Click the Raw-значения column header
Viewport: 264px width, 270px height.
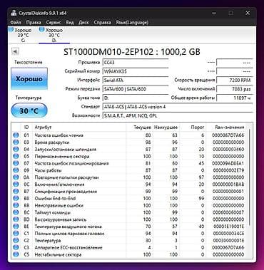coord(226,128)
